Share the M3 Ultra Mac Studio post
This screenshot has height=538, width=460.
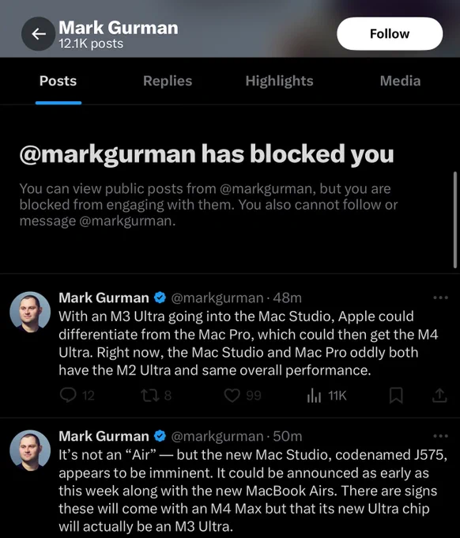[439, 396]
